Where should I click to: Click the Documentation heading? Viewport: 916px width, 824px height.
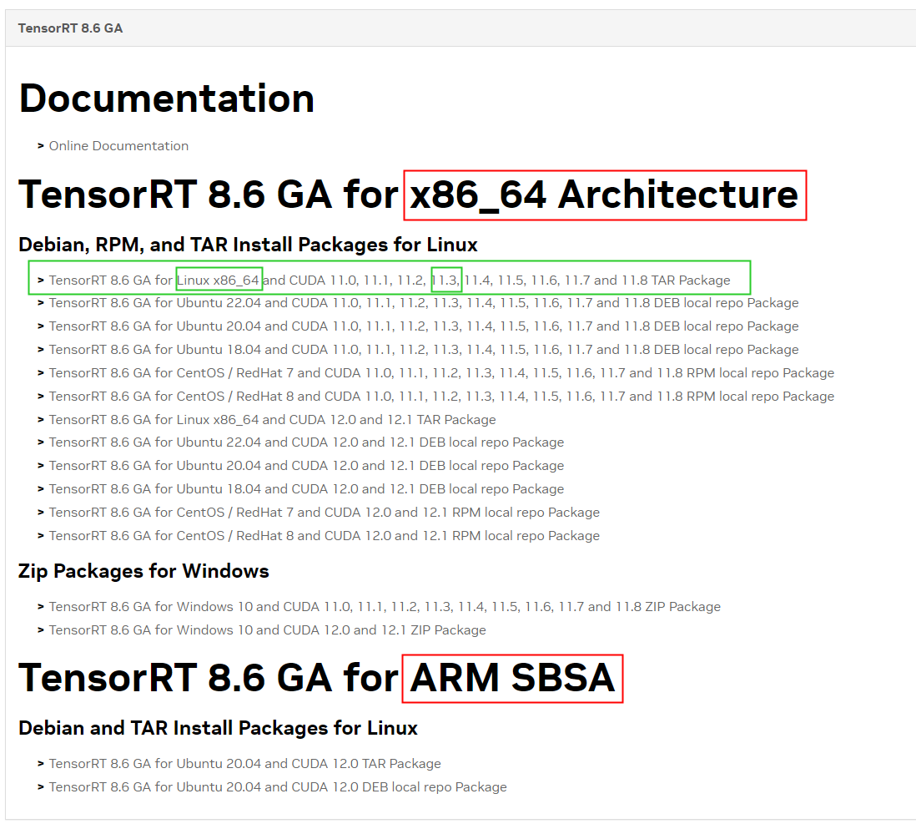click(167, 98)
